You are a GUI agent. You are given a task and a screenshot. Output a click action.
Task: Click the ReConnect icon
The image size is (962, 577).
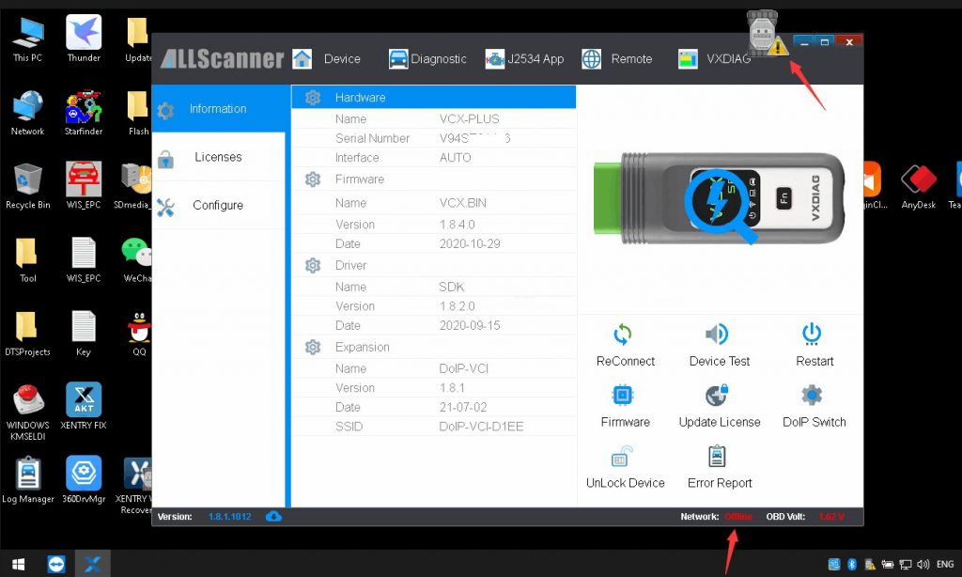pos(623,335)
